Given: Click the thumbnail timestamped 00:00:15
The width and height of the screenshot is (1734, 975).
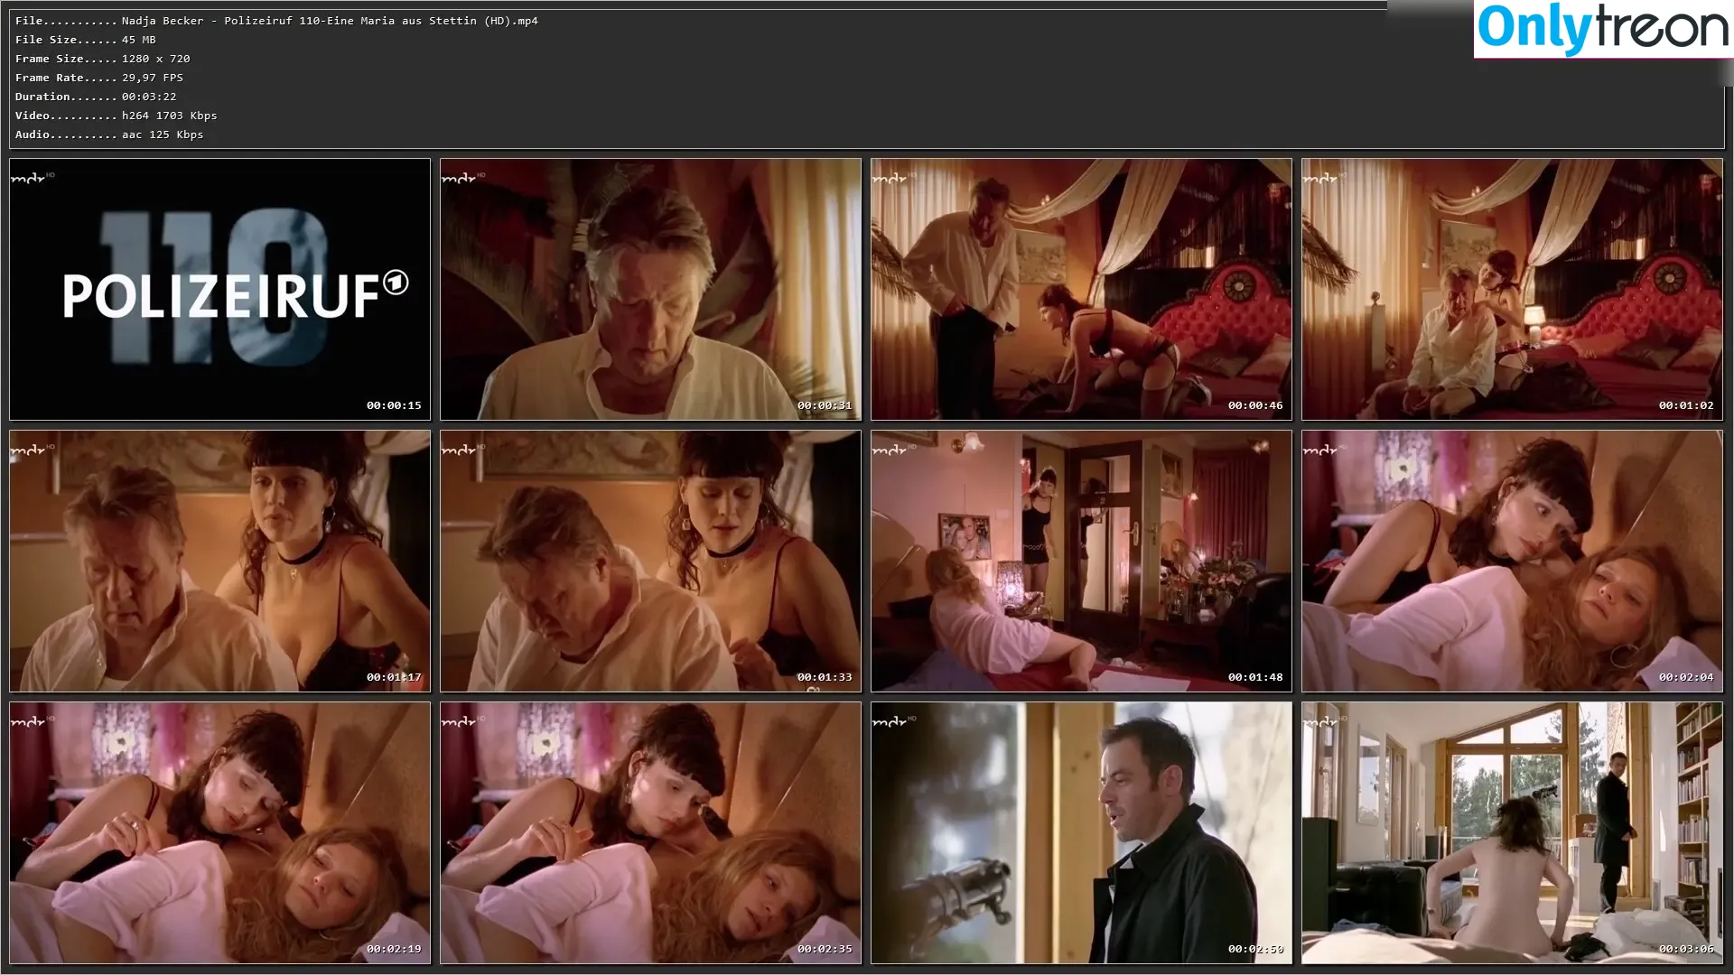Looking at the screenshot, I should (219, 290).
